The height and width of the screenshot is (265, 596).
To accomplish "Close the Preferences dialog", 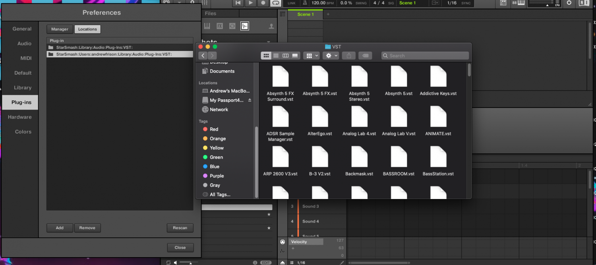I will tap(180, 247).
